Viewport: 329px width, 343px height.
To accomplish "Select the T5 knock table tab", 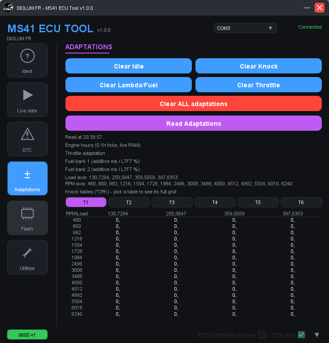I will [x=258, y=202].
